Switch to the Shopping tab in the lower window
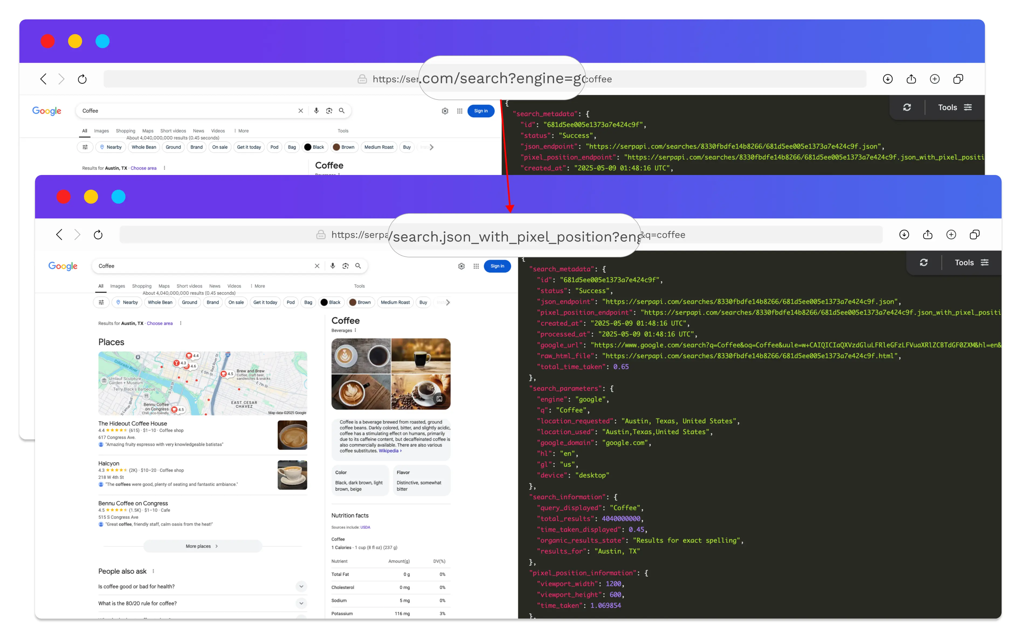The image size is (1021, 638). coord(142,286)
